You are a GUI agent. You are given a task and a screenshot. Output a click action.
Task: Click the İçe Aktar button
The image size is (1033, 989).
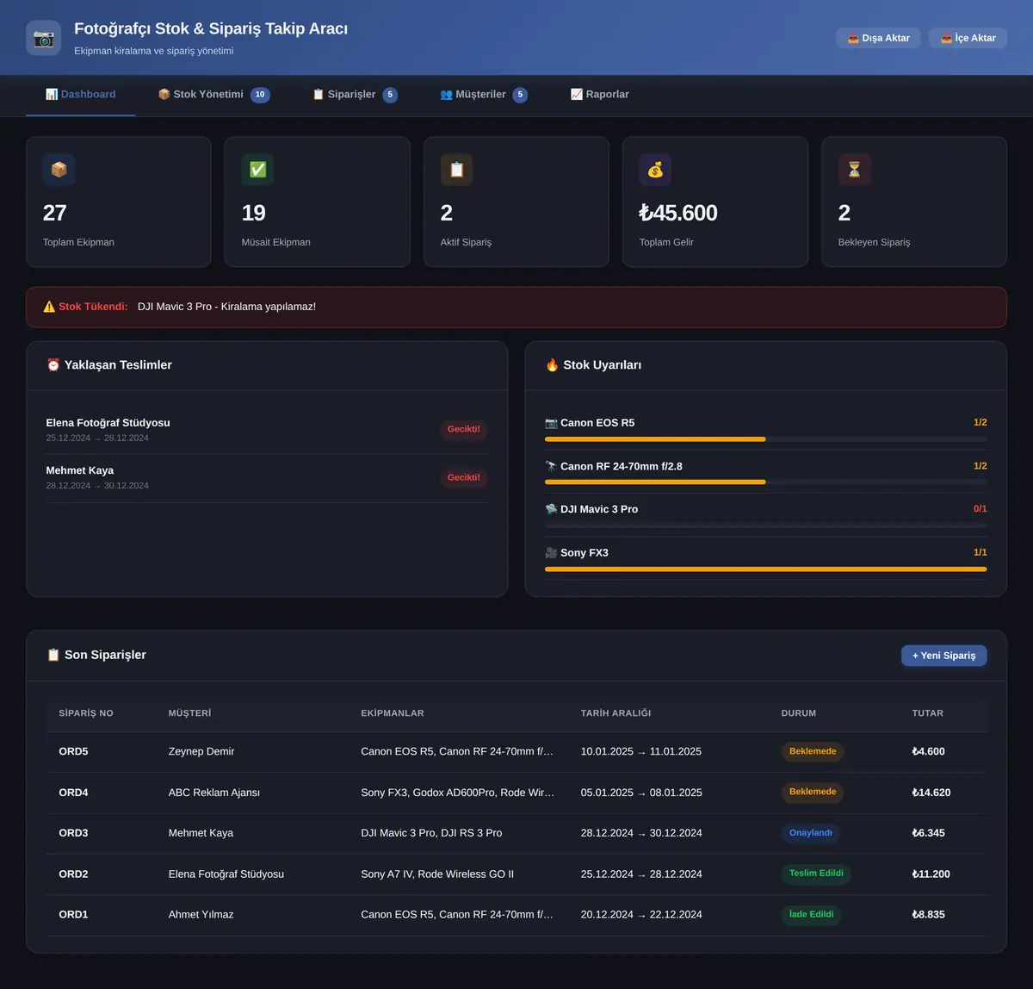coord(968,38)
